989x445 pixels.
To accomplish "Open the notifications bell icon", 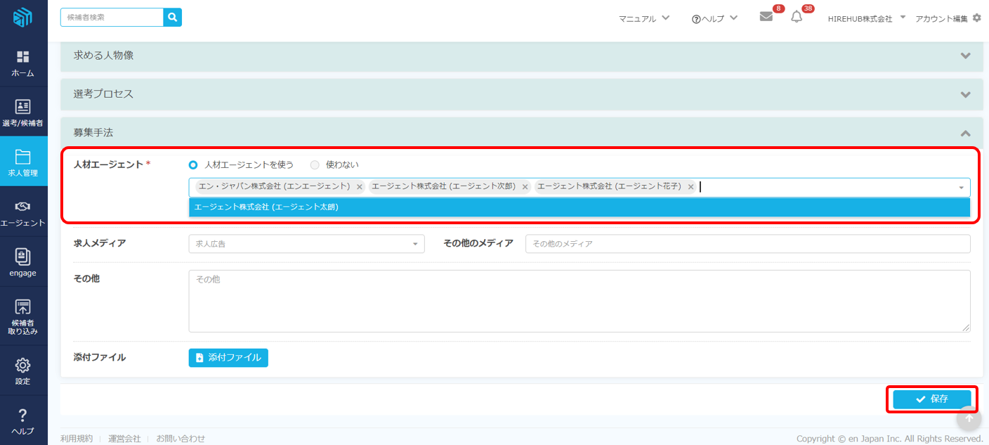I will pos(797,18).
